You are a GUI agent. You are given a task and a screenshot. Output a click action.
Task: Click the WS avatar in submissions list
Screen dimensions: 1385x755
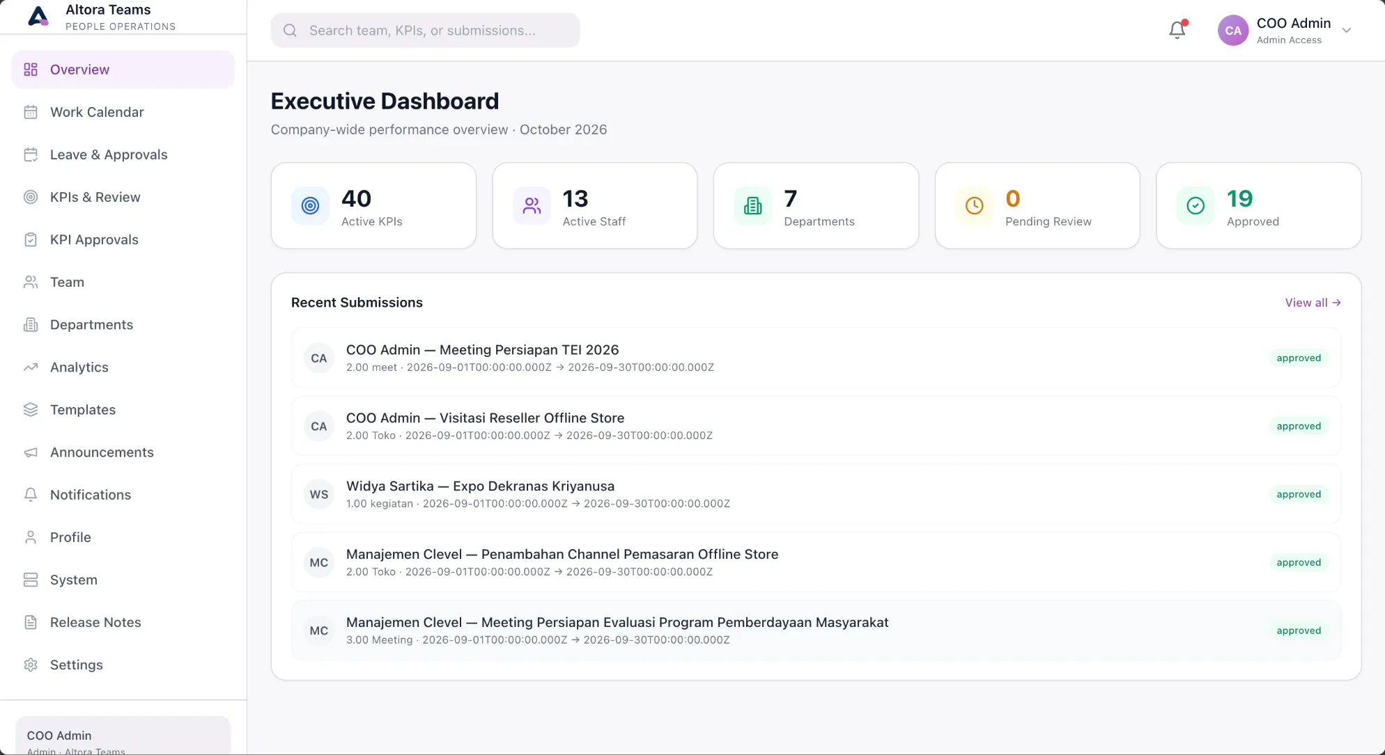[x=319, y=494]
